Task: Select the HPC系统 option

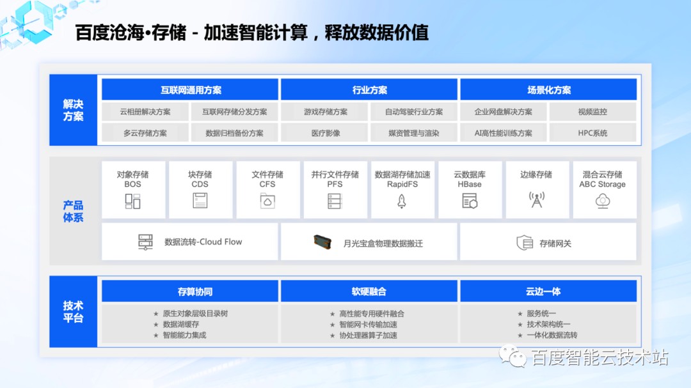Action: (x=592, y=133)
